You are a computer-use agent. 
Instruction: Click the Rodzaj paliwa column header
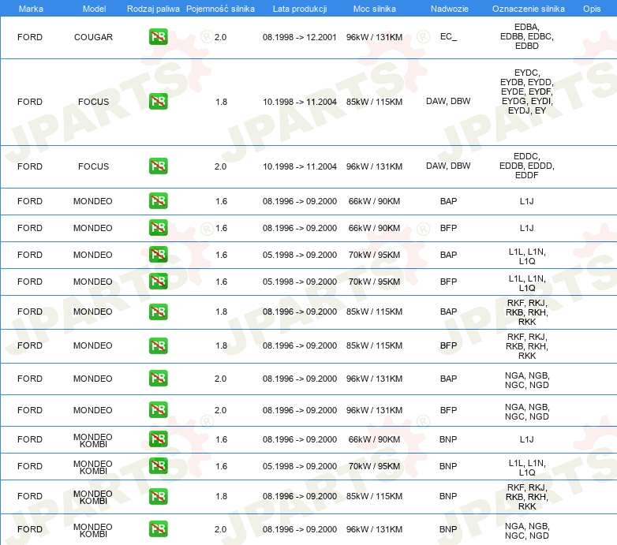[153, 8]
